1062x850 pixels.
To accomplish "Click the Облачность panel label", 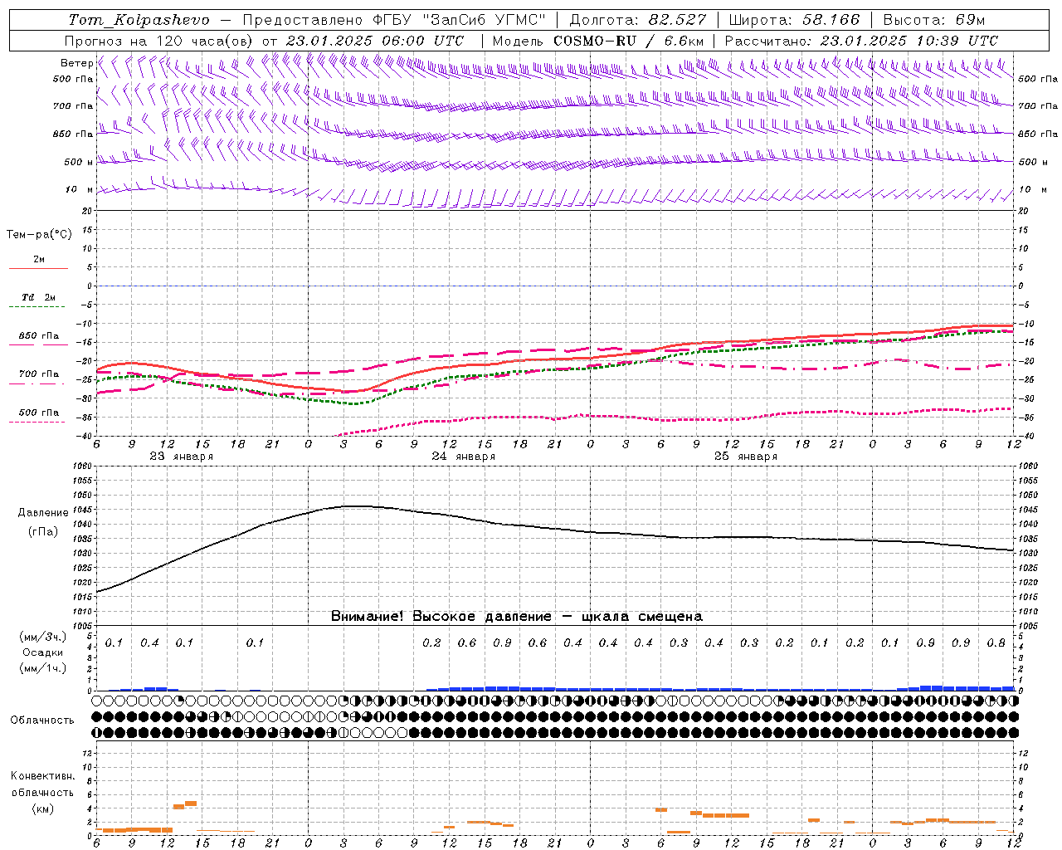I will click(41, 720).
